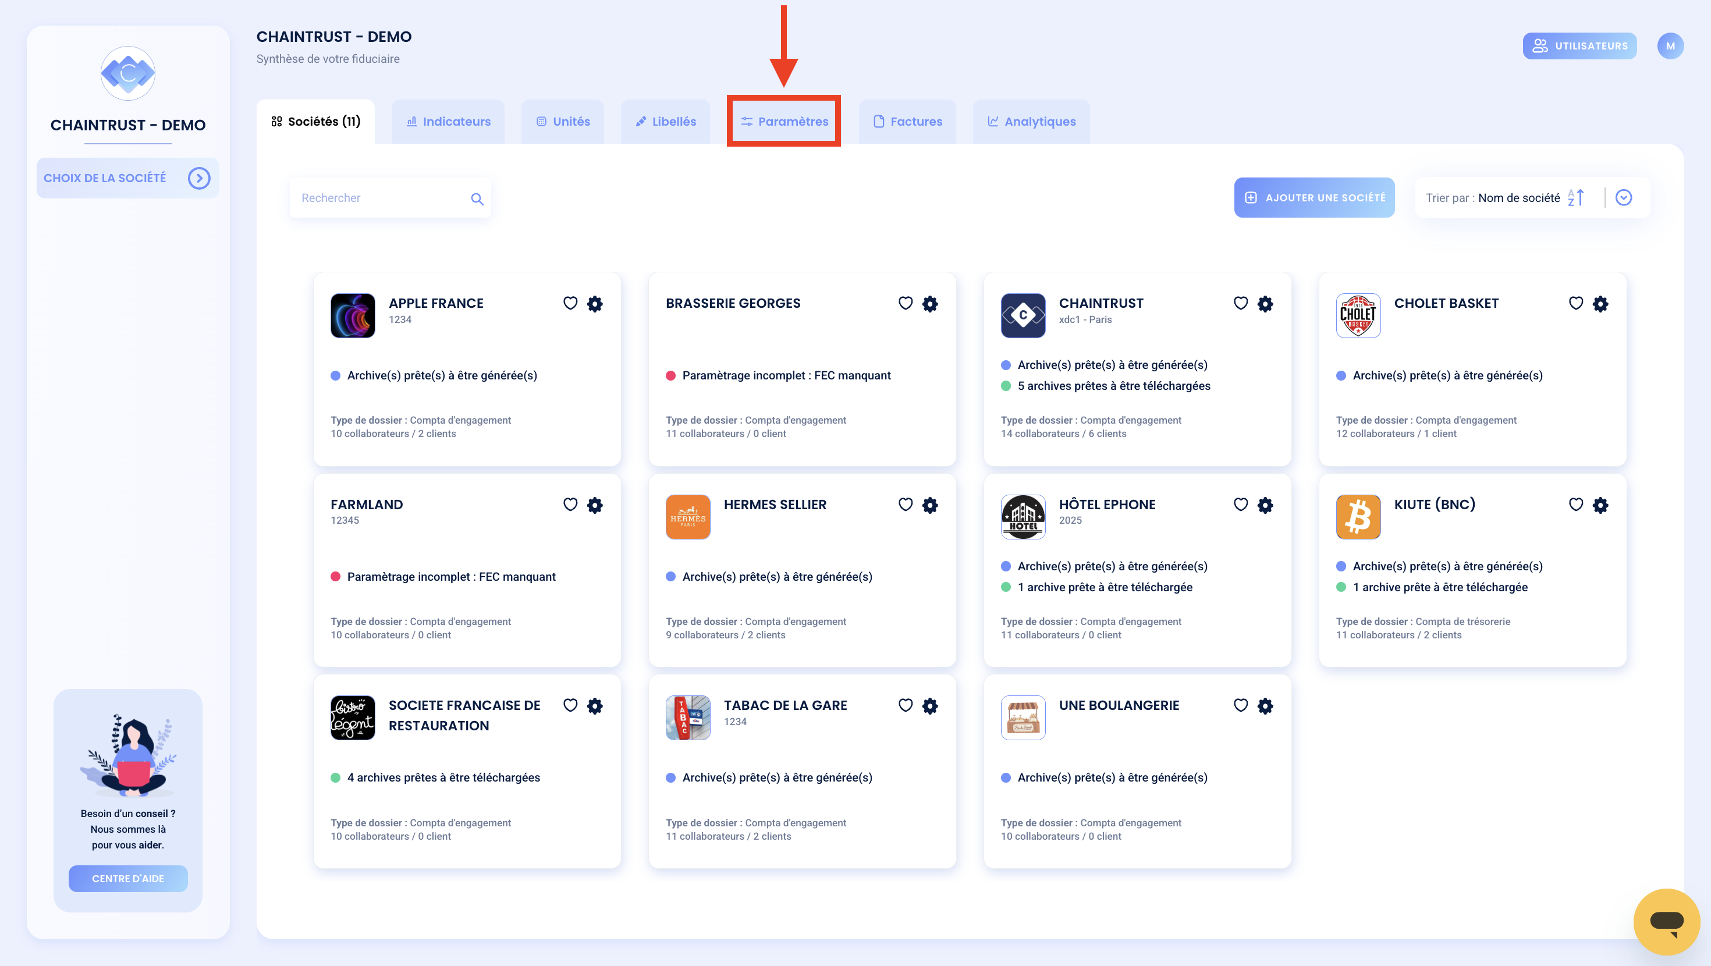
Task: Click the KIUTE bitcoin logo
Action: 1358,517
